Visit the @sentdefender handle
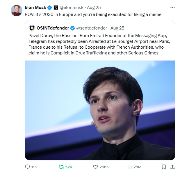Image resolution: width=189 pixels, height=172 pixels. (91, 28)
